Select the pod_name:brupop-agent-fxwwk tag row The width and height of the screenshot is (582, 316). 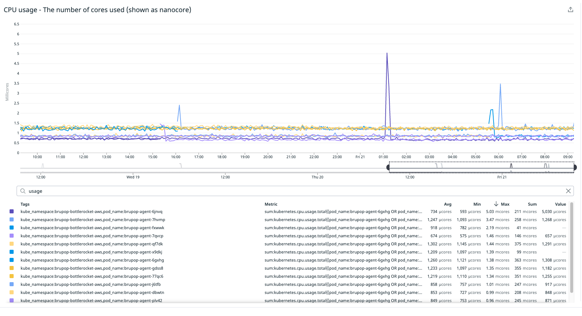tap(92, 228)
